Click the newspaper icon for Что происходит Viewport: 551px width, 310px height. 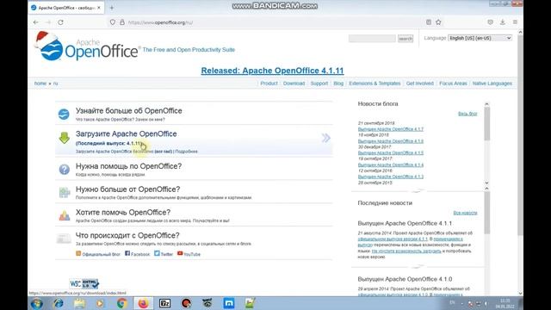64,239
